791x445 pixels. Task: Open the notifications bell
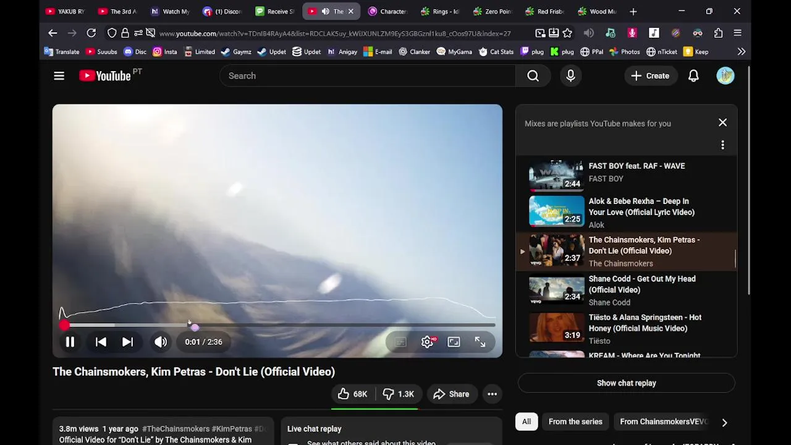tap(693, 76)
